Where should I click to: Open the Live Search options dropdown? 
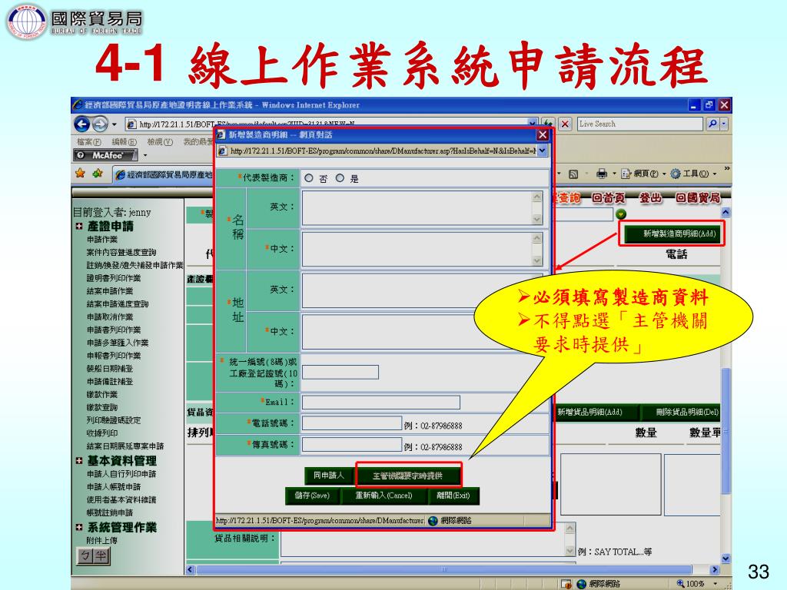(724, 124)
